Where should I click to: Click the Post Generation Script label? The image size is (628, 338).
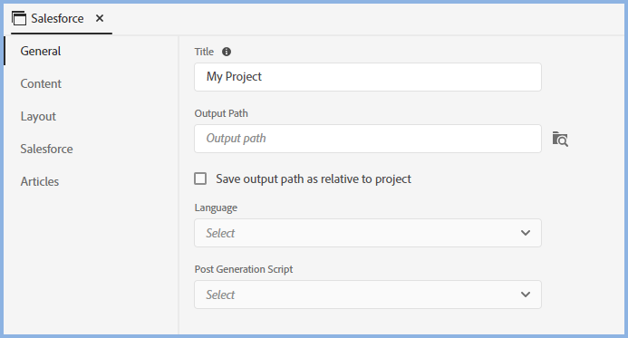pyautogui.click(x=244, y=269)
